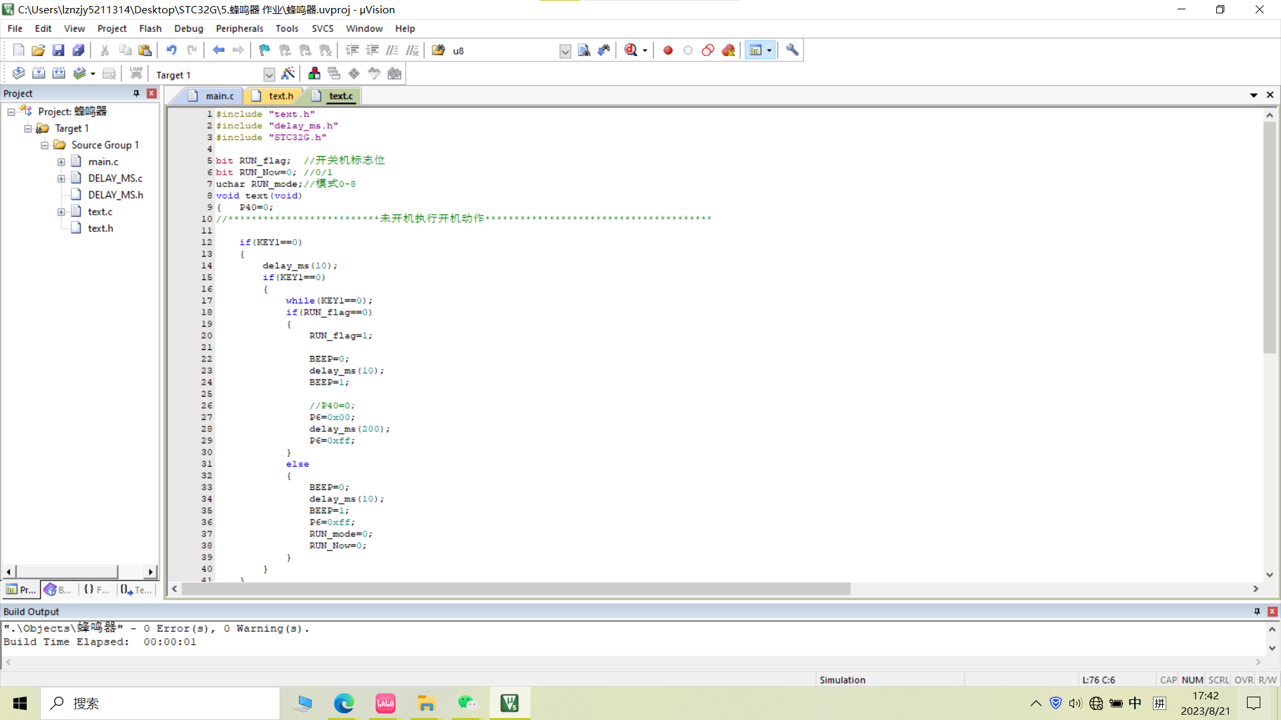Click the unindent selected lines icon
The image size is (1281, 720).
point(372,50)
